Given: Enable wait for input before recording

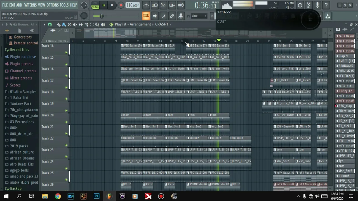Looking at the screenshot, I should [x=155, y=5].
